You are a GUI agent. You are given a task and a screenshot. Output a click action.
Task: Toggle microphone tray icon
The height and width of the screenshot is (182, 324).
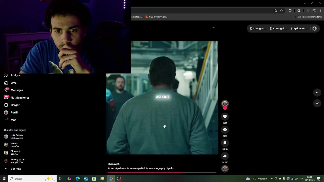pos(284,179)
